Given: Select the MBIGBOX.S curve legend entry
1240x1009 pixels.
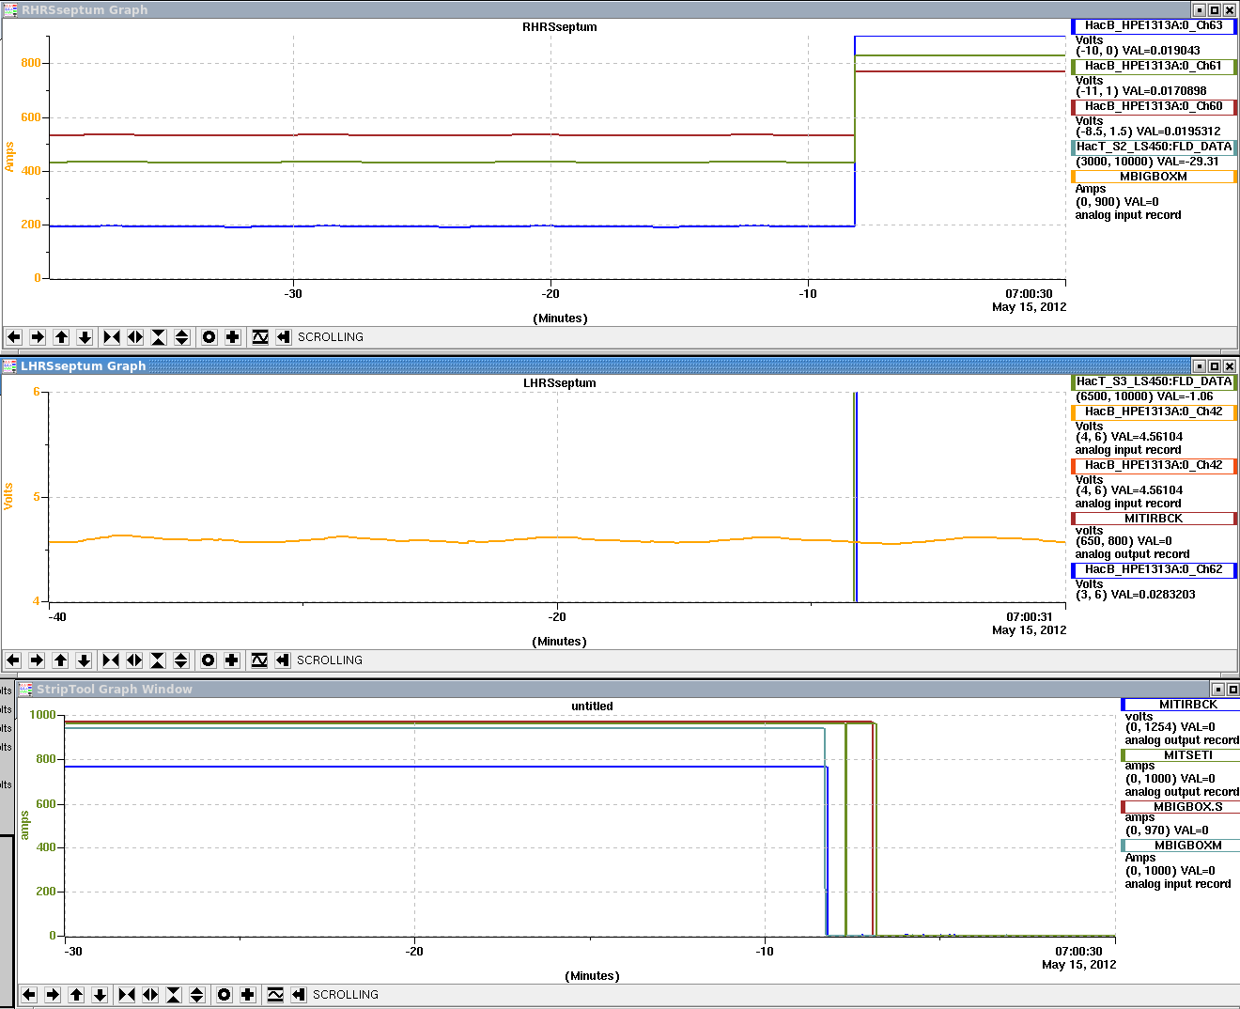Looking at the screenshot, I should pyautogui.click(x=1180, y=807).
